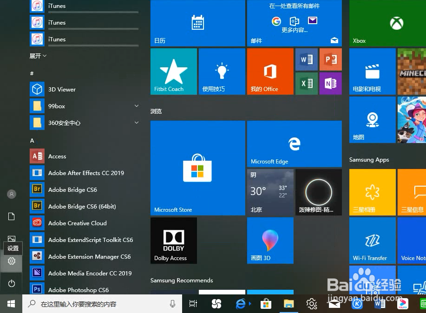Jump to the # letter group header
Viewport: 426px width, 313px height.
pyautogui.click(x=32, y=73)
